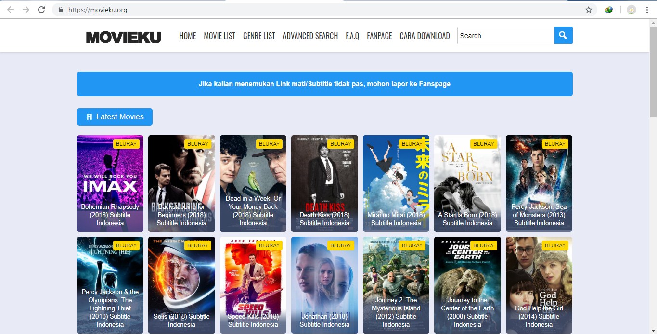Open the Chrome profile avatar
657x334 pixels.
coord(631,10)
